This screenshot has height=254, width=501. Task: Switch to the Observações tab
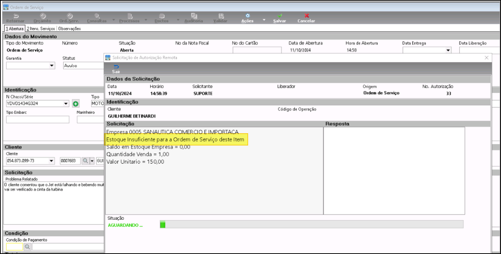click(x=69, y=28)
